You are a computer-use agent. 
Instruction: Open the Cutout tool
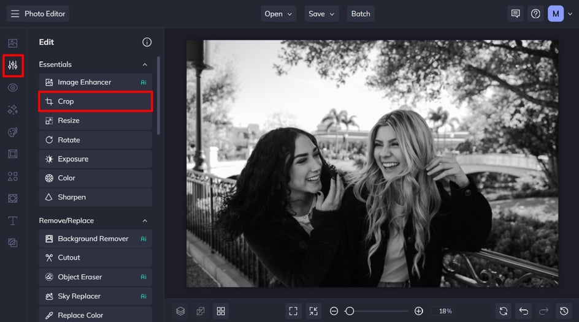[x=95, y=258]
